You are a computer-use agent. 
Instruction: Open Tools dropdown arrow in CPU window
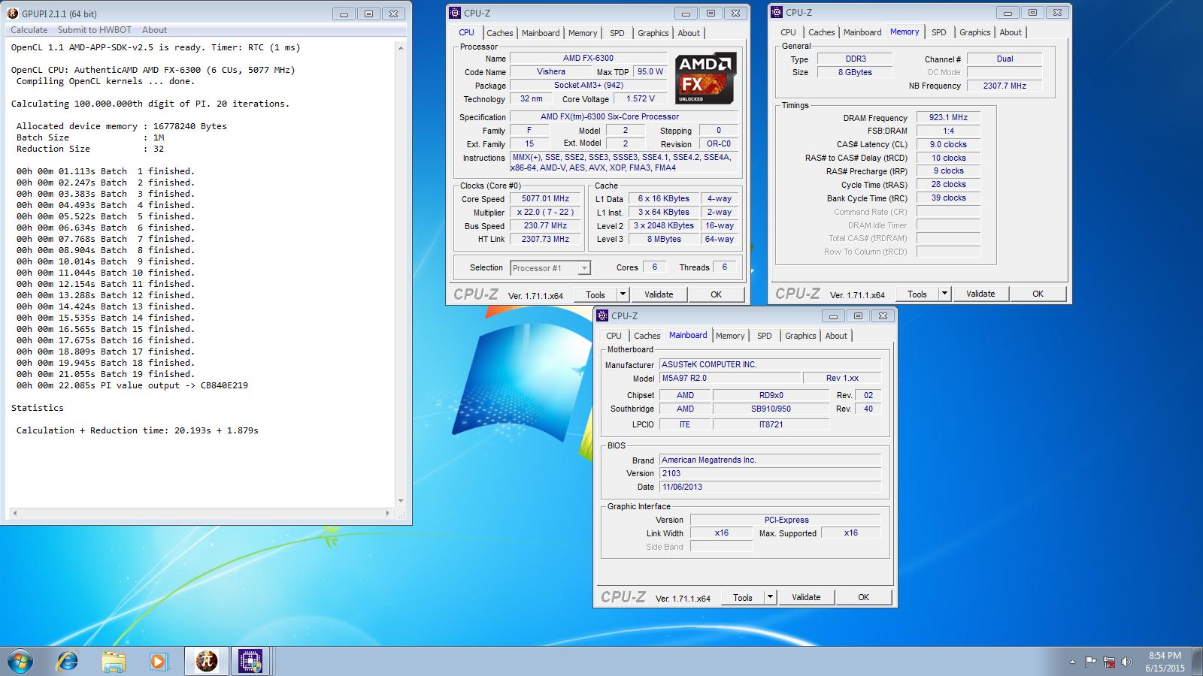623,294
